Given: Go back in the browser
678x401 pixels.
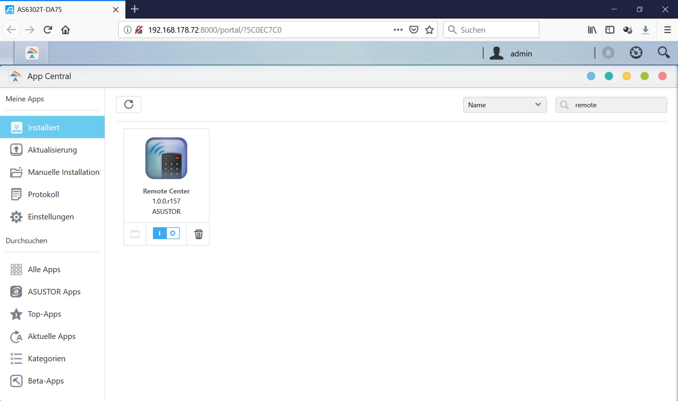Looking at the screenshot, I should tap(11, 30).
